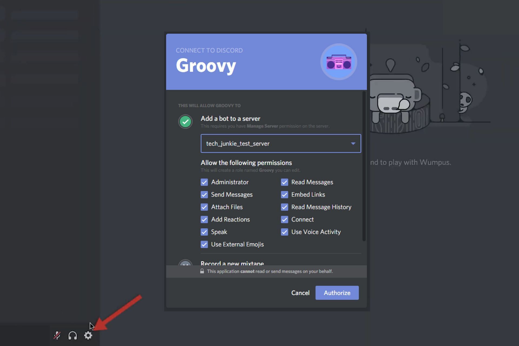The height and width of the screenshot is (346, 519).
Task: Click the green checkmark bot icon
Action: [185, 121]
